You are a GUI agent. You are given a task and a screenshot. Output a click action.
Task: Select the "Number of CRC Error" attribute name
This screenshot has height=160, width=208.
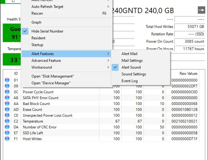[40, 127]
